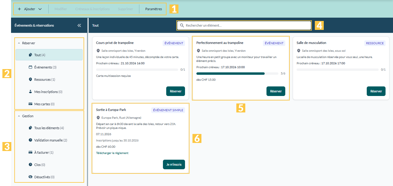Viewport: 393px width, 186px height.
Task: Click the location pin beside Europa-Park, Rust
Action: (98, 118)
